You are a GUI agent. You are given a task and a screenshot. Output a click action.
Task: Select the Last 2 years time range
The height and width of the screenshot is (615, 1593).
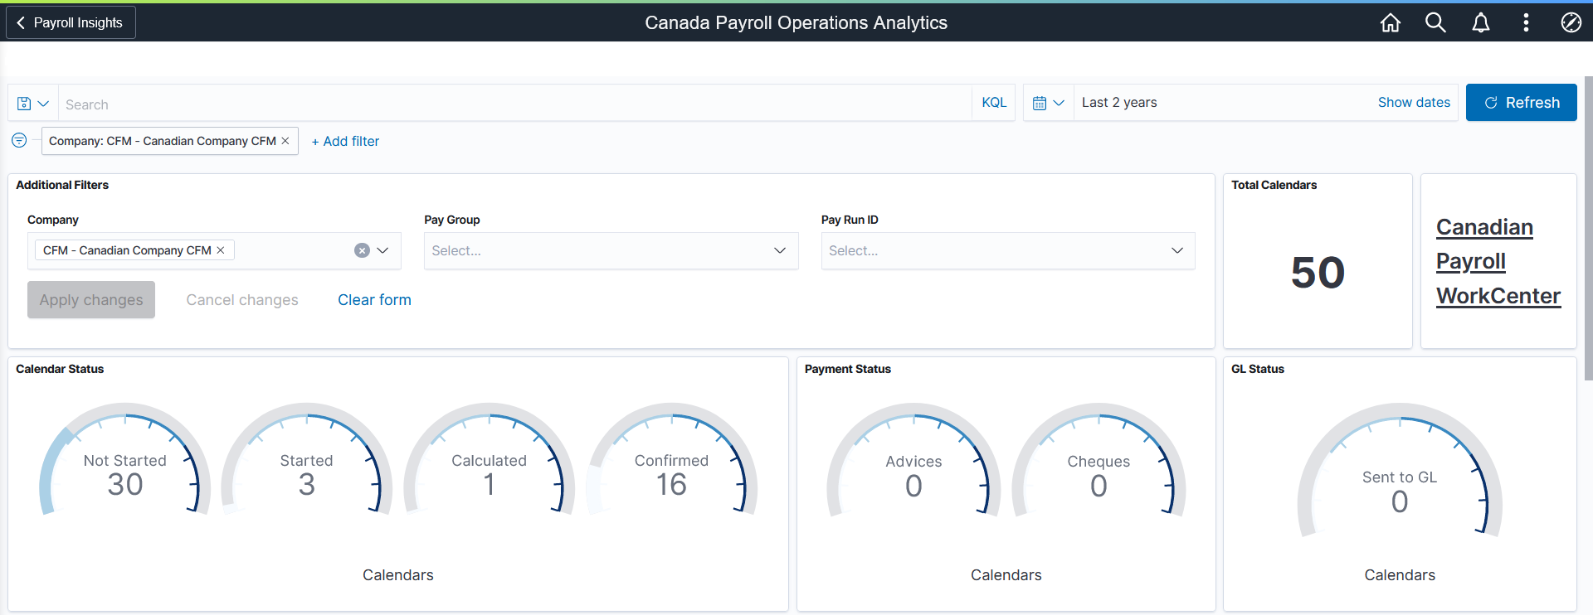[x=1119, y=103]
